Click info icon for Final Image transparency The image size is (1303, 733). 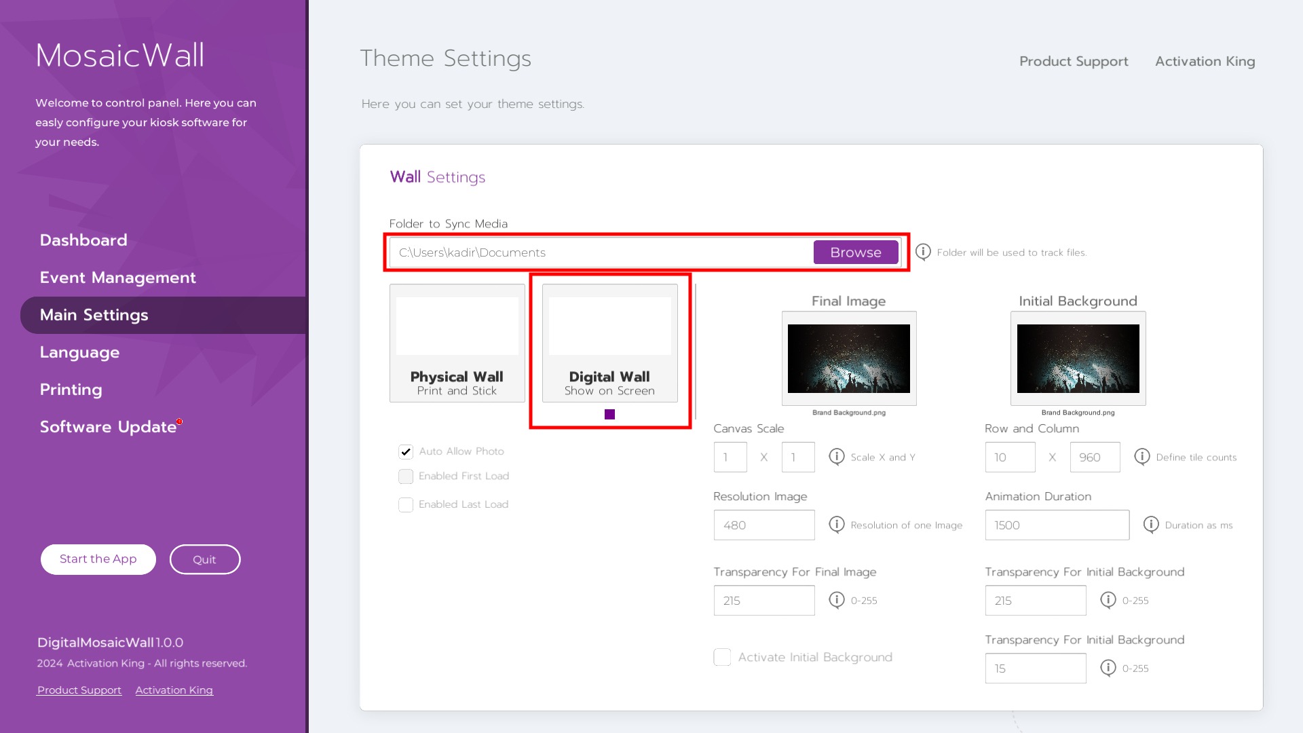[837, 600]
